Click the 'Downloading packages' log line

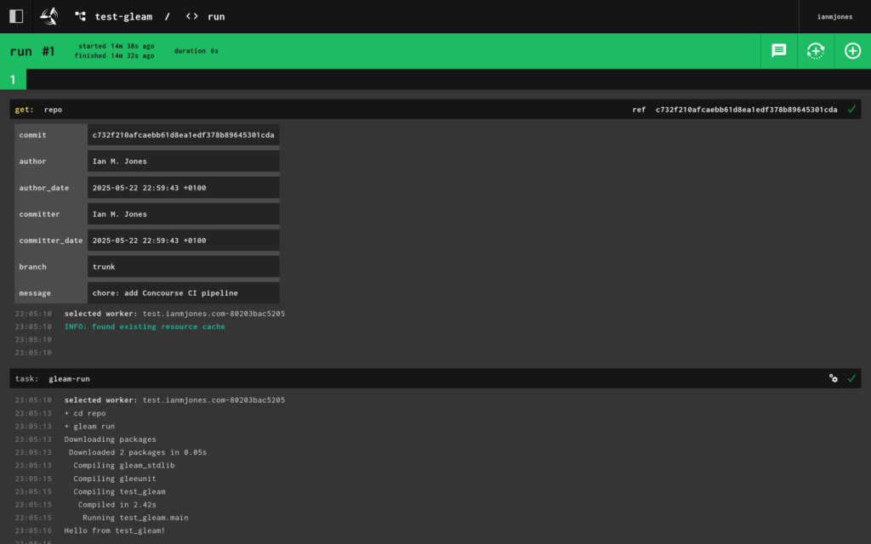[x=110, y=439]
